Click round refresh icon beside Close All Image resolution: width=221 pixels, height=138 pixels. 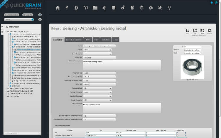tap(40, 15)
